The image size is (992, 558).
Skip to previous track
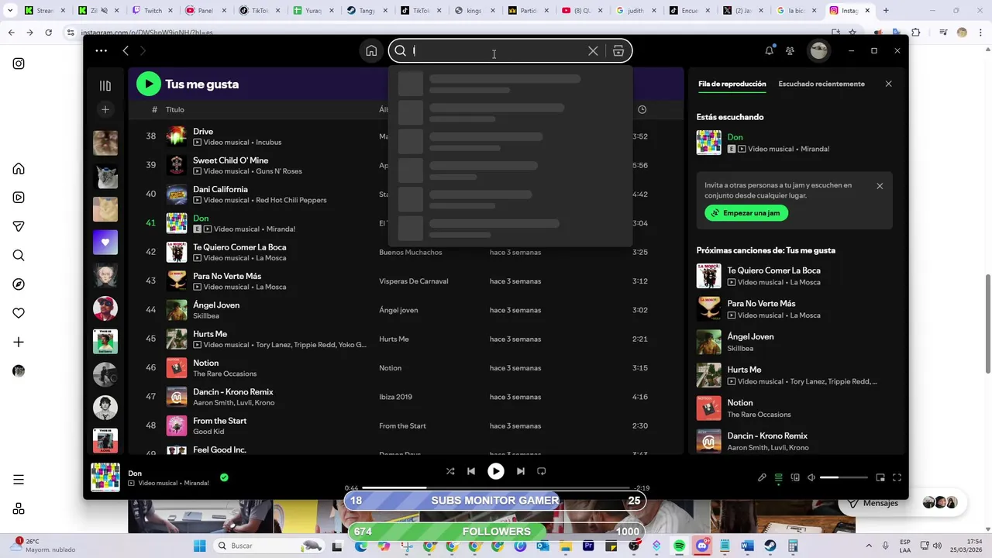tap(471, 471)
